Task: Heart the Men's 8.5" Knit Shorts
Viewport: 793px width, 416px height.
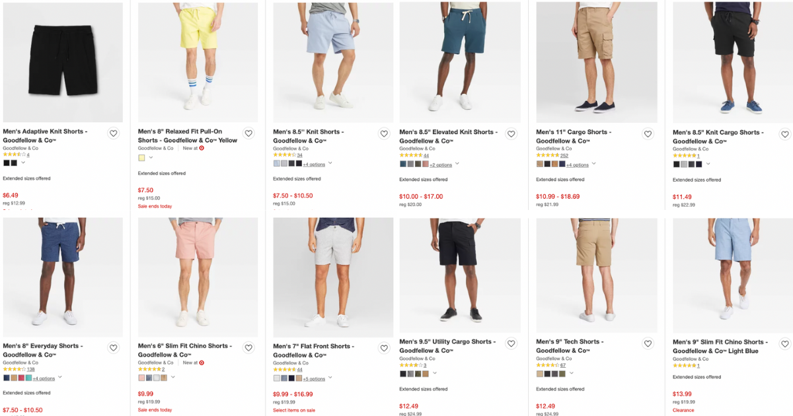Action: tap(384, 133)
